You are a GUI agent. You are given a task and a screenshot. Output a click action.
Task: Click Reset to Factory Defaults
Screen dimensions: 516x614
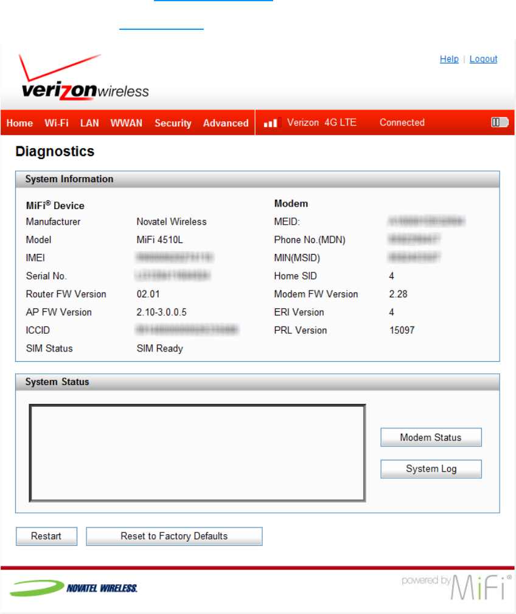[174, 536]
